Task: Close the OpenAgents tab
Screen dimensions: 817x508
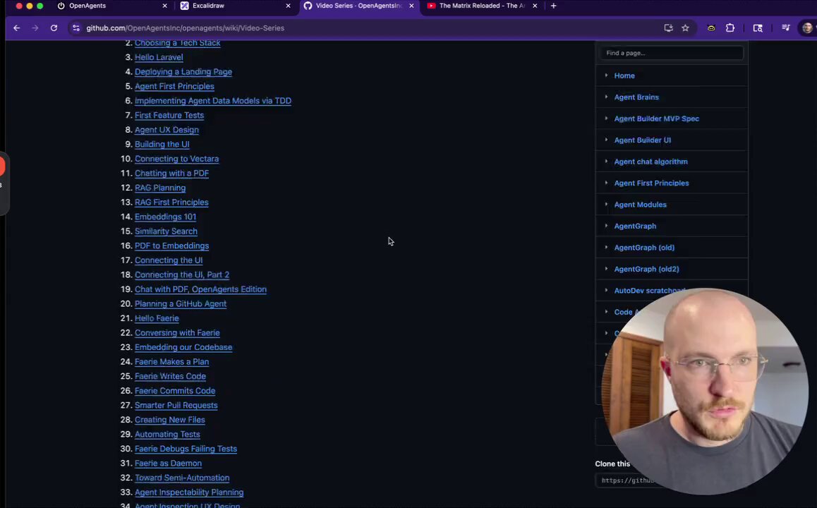Action: [164, 6]
